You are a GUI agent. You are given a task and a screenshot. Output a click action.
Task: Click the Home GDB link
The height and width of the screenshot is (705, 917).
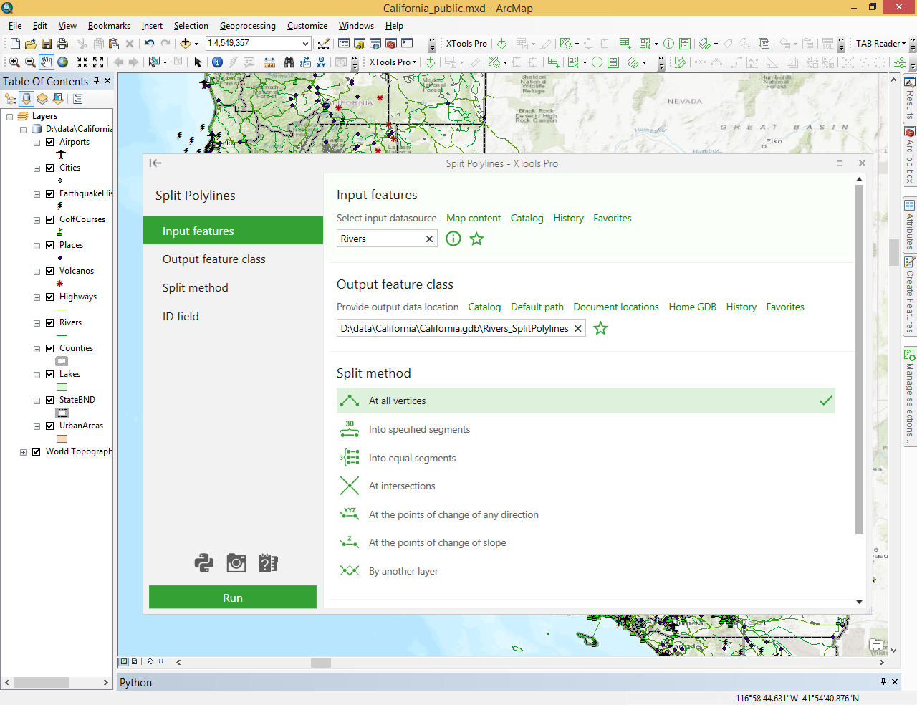[x=692, y=307]
